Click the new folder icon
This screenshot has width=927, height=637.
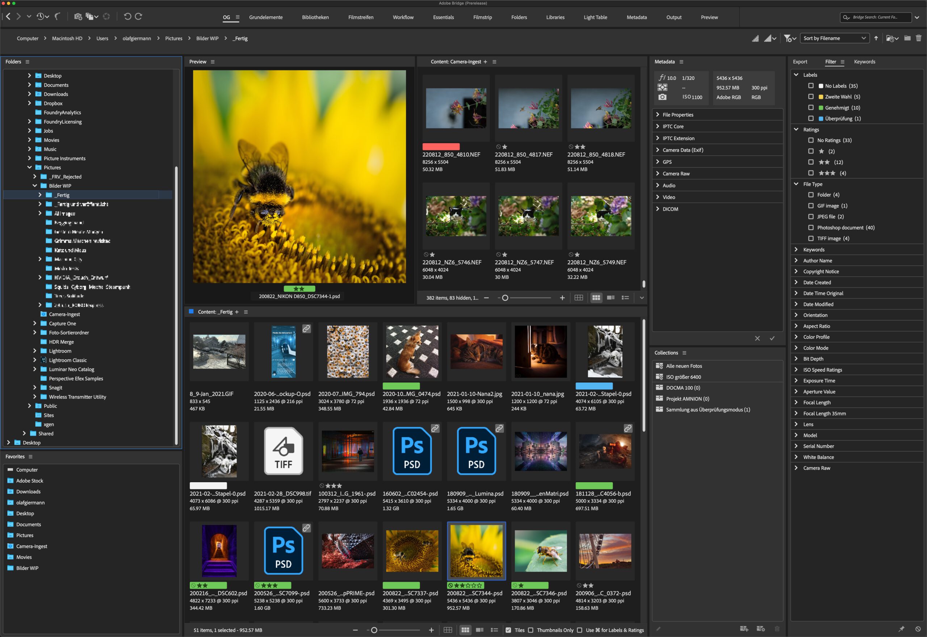coord(907,38)
